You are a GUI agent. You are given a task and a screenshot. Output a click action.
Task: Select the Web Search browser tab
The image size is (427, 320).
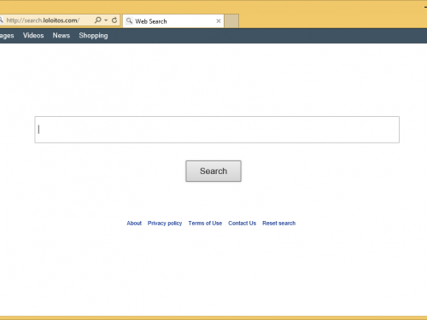click(x=173, y=21)
